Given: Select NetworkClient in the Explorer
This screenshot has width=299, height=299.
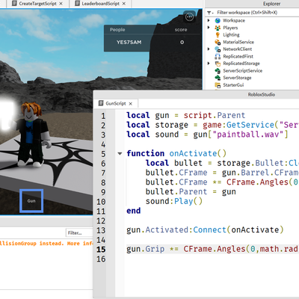Looking at the screenshot, I should (238, 49).
